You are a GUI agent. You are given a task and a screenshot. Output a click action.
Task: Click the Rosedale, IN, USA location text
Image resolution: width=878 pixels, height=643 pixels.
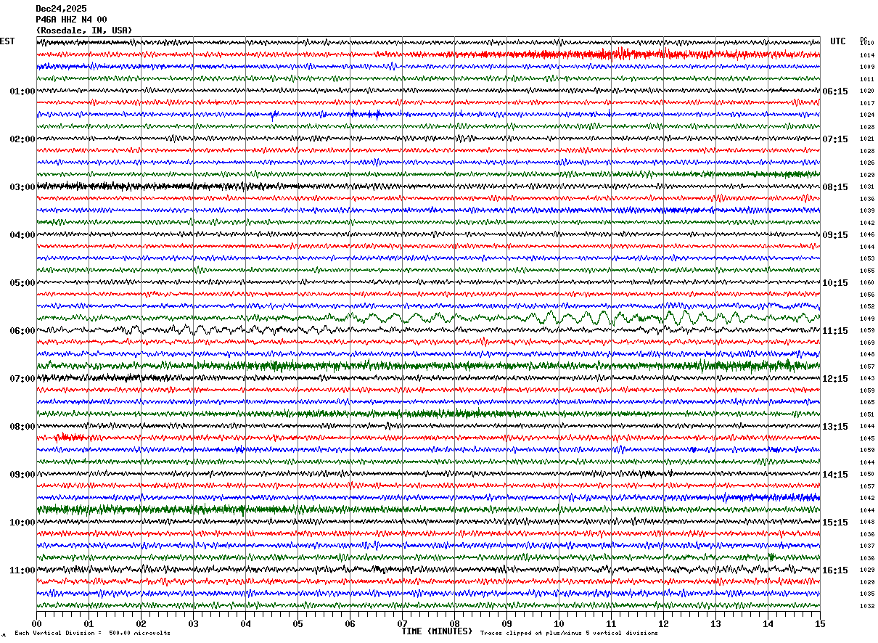(x=84, y=30)
